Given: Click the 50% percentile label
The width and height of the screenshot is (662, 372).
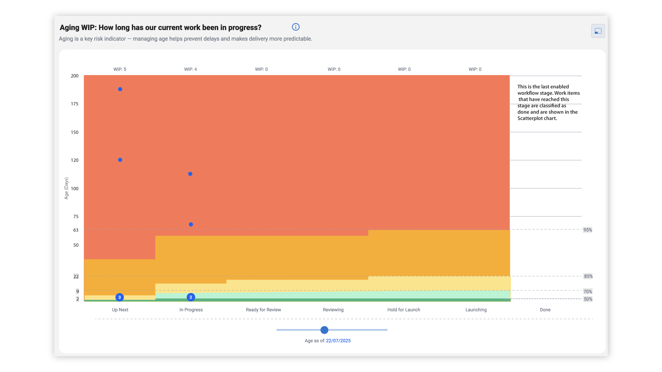Looking at the screenshot, I should coord(588,299).
